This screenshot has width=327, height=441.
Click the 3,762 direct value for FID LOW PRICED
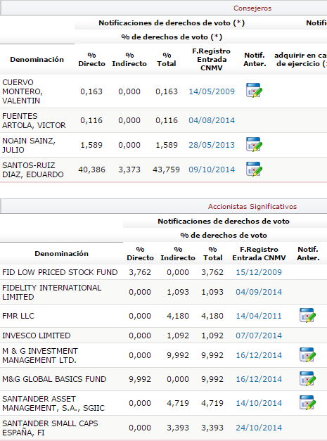pos(140,272)
